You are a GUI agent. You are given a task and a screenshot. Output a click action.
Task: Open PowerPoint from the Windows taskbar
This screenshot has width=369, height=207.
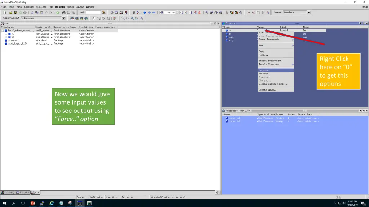point(33,203)
